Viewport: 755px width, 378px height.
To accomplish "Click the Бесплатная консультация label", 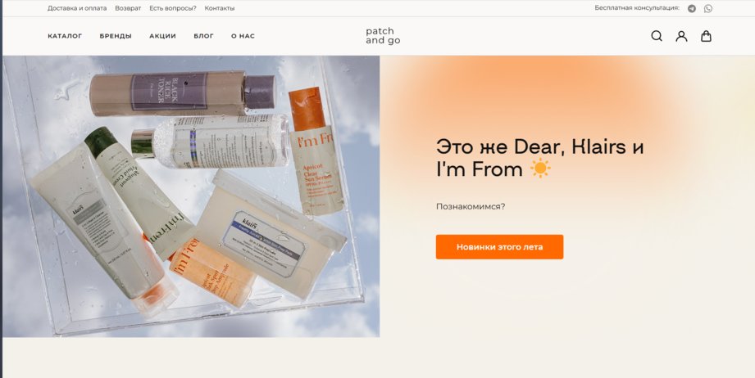I will point(637,7).
